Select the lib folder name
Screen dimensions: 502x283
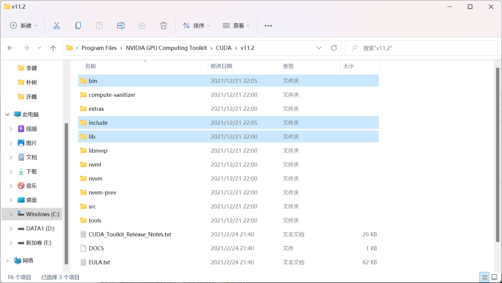point(92,137)
